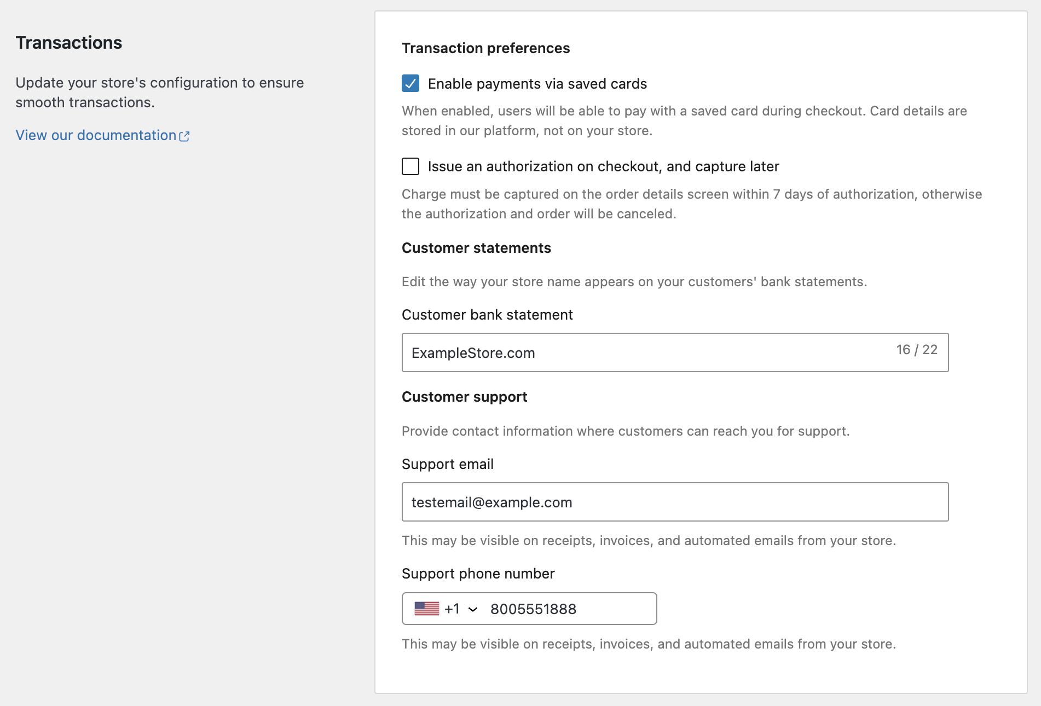Click the Transaction preferences heading

486,48
